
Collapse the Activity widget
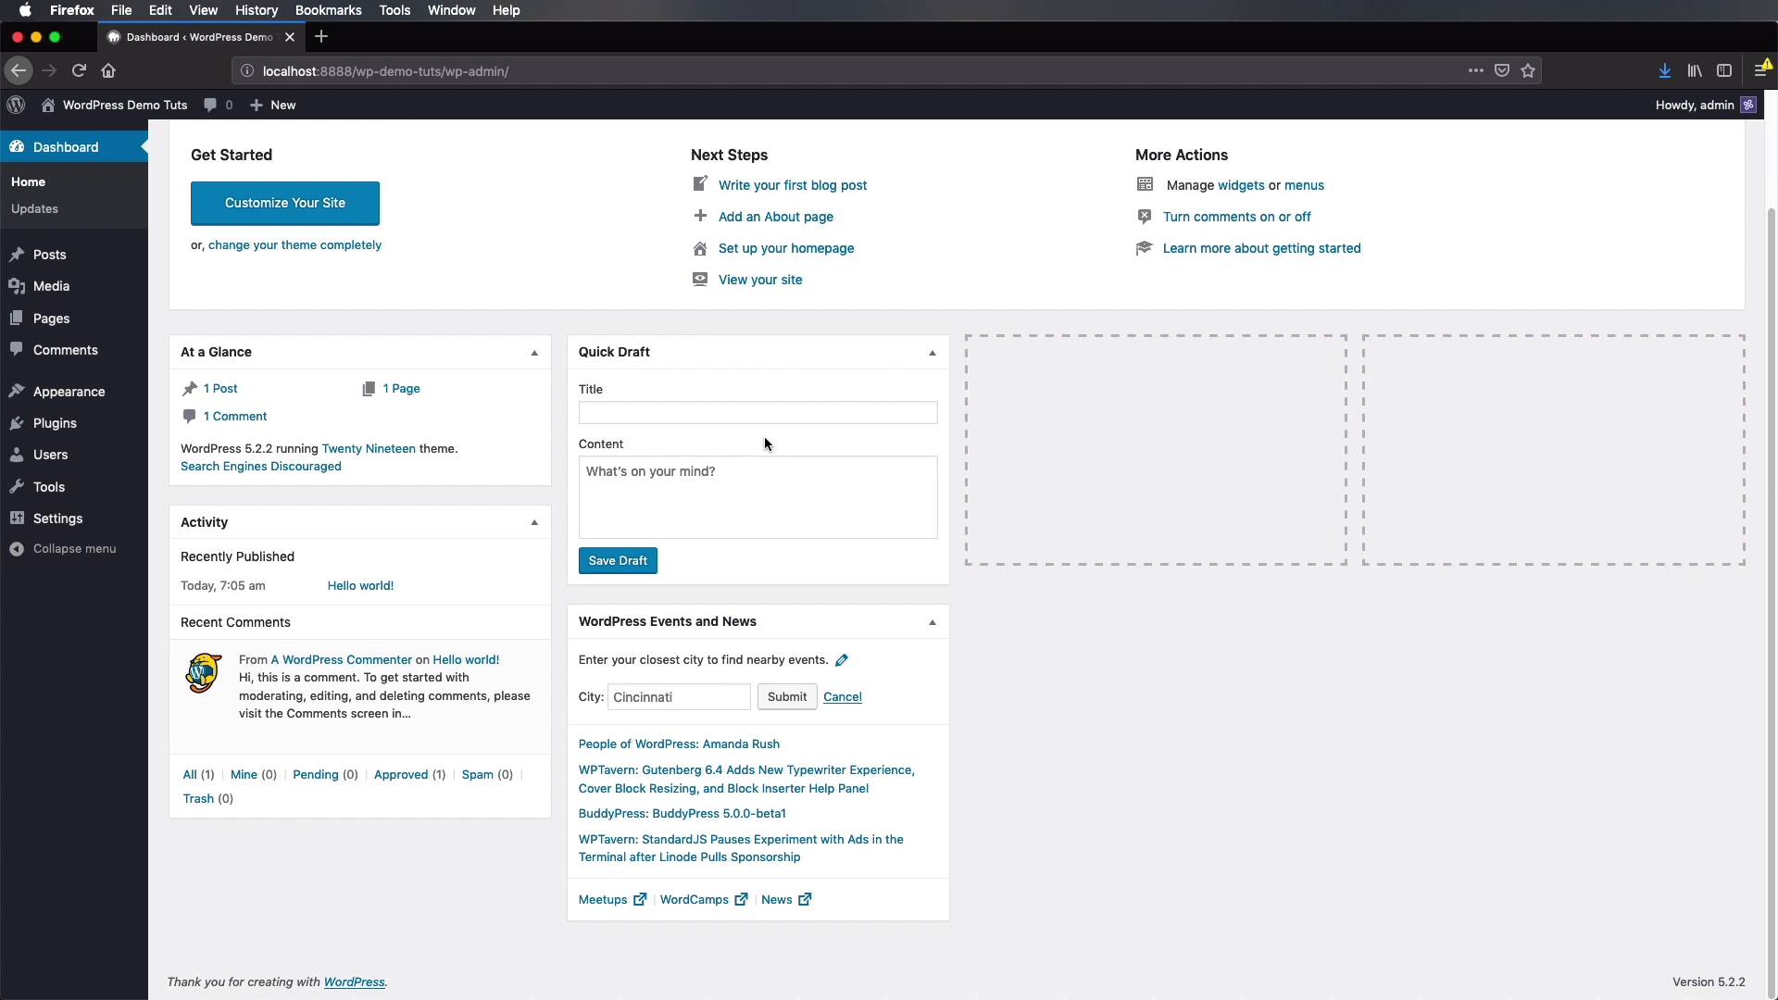pyautogui.click(x=533, y=522)
